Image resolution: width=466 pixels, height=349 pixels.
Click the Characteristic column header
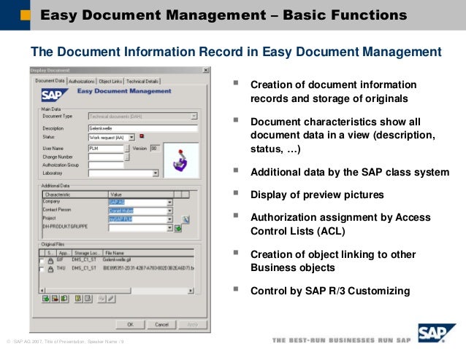pyautogui.click(x=75, y=195)
